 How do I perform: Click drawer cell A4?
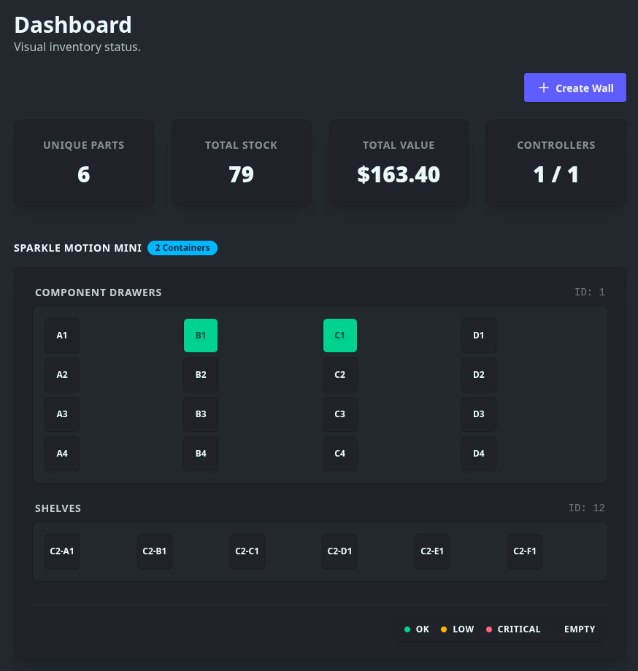coord(62,454)
